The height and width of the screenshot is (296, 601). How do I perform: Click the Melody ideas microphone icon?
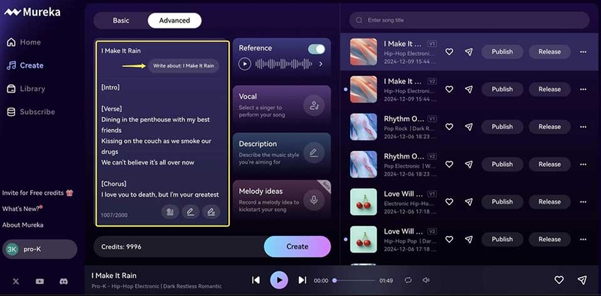point(314,200)
